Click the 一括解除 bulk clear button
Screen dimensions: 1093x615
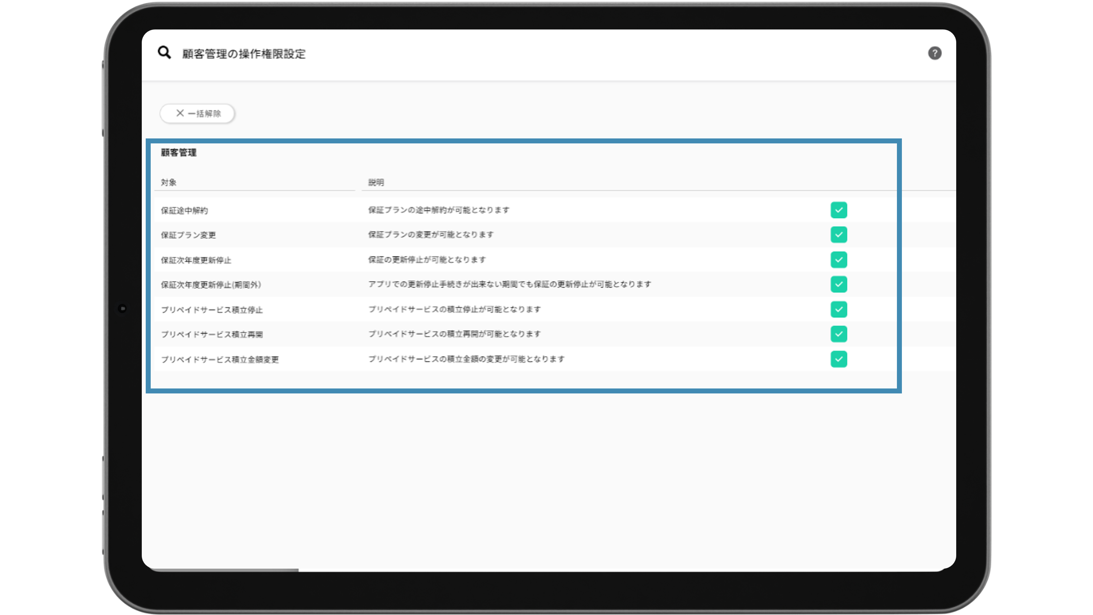[198, 114]
